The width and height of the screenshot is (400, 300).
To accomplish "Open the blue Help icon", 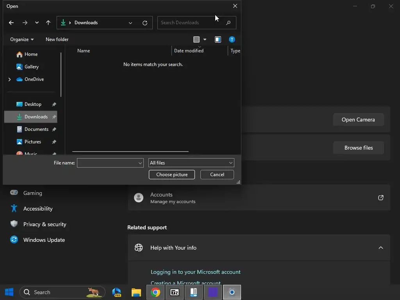I will tap(232, 39).
